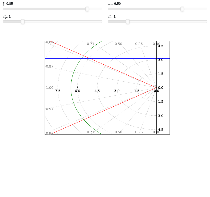The height and width of the screenshot is (197, 210).
Task: Click the upper y-axis tick label 1.5
Action: [x=161, y=74]
